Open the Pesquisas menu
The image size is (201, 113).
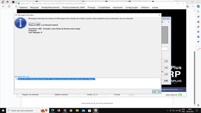(34, 8)
